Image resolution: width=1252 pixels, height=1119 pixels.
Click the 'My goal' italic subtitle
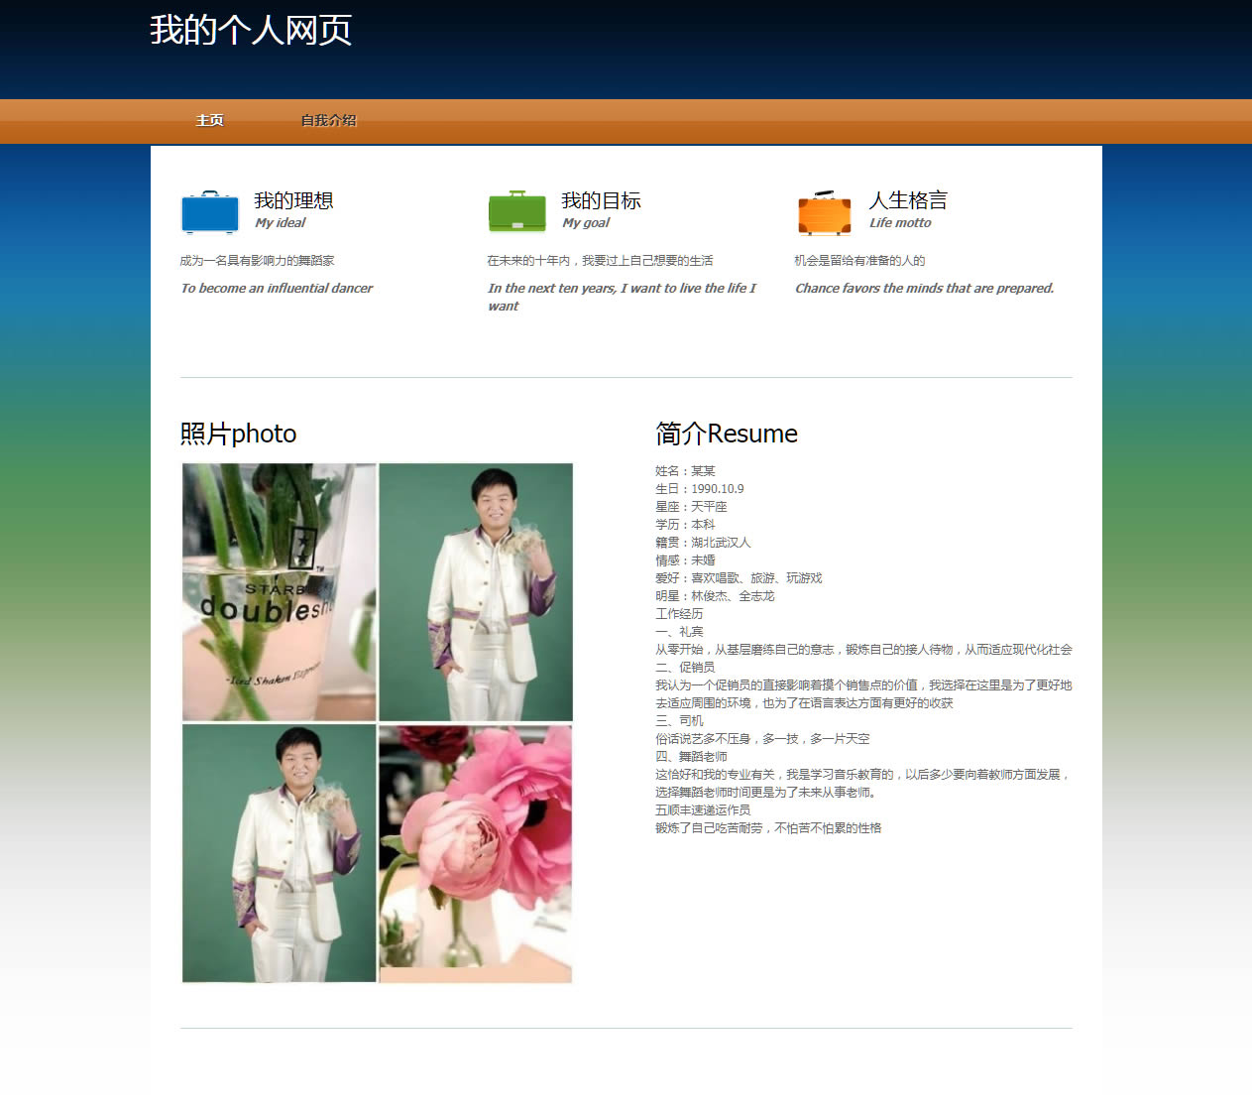585,223
